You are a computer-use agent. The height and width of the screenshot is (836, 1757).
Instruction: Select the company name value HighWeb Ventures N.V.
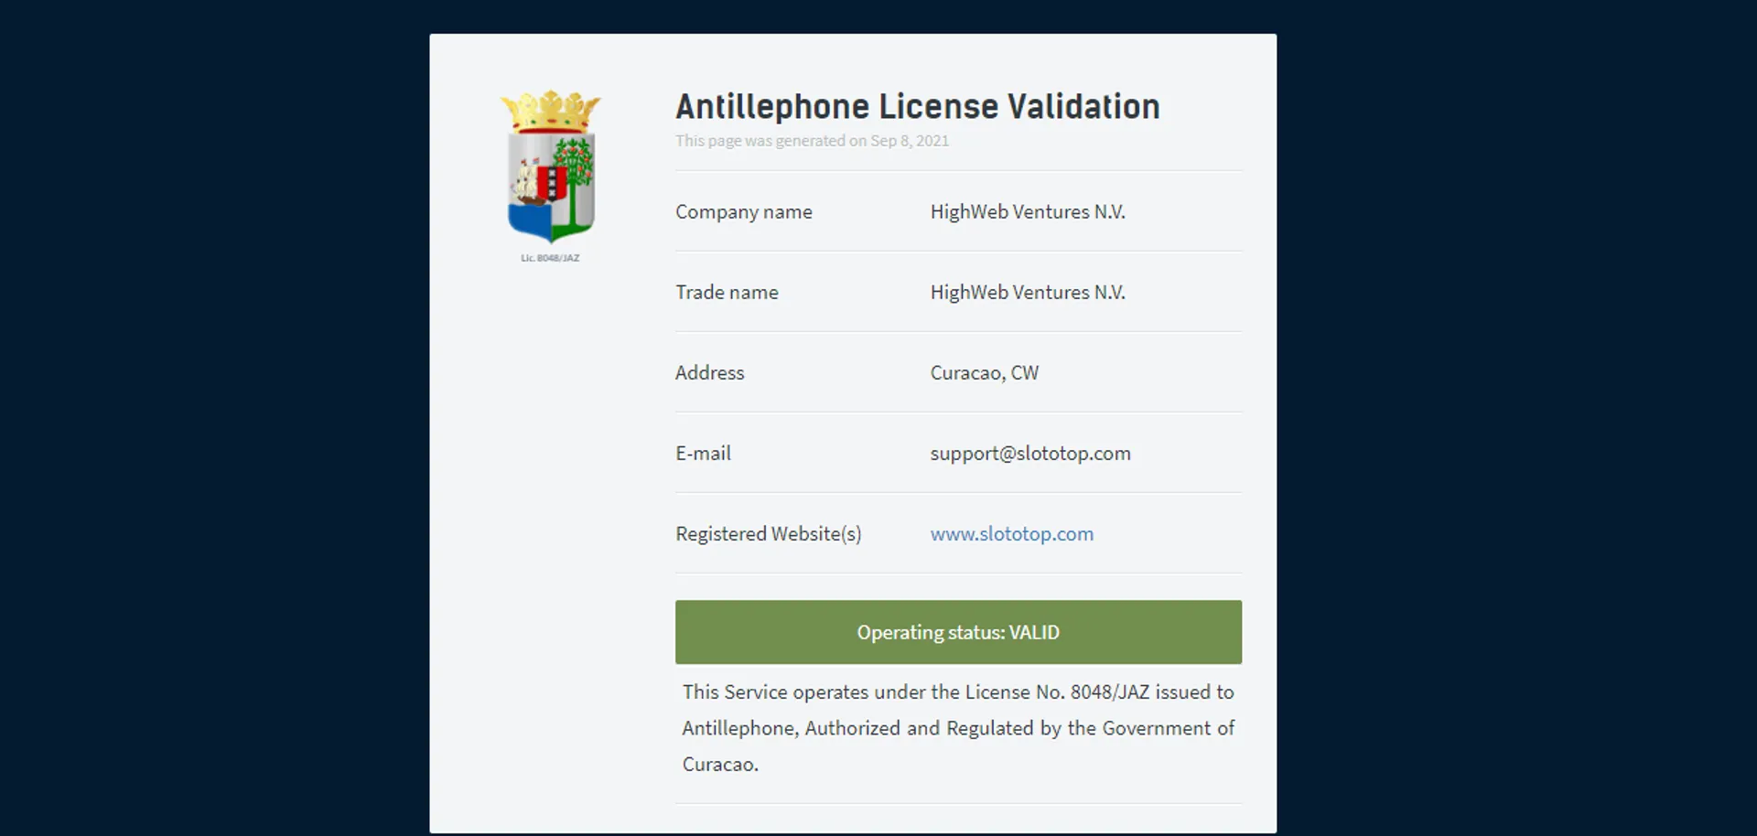[x=1028, y=211]
